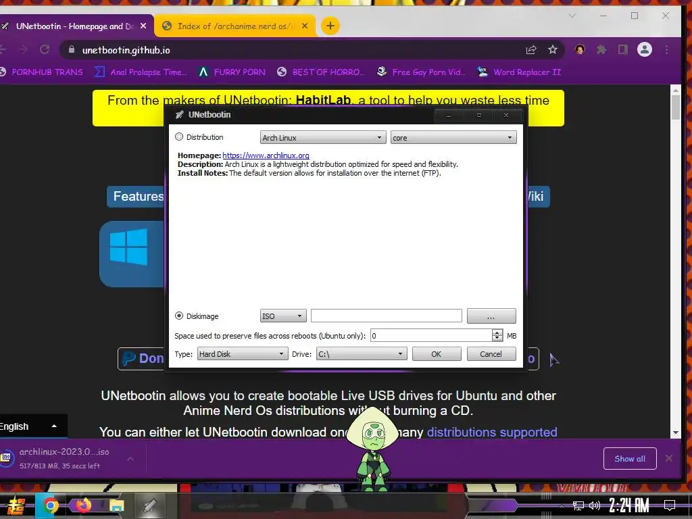Image resolution: width=692 pixels, height=519 pixels.
Task: Minimize the UNetbootin dialog
Action: coord(449,116)
